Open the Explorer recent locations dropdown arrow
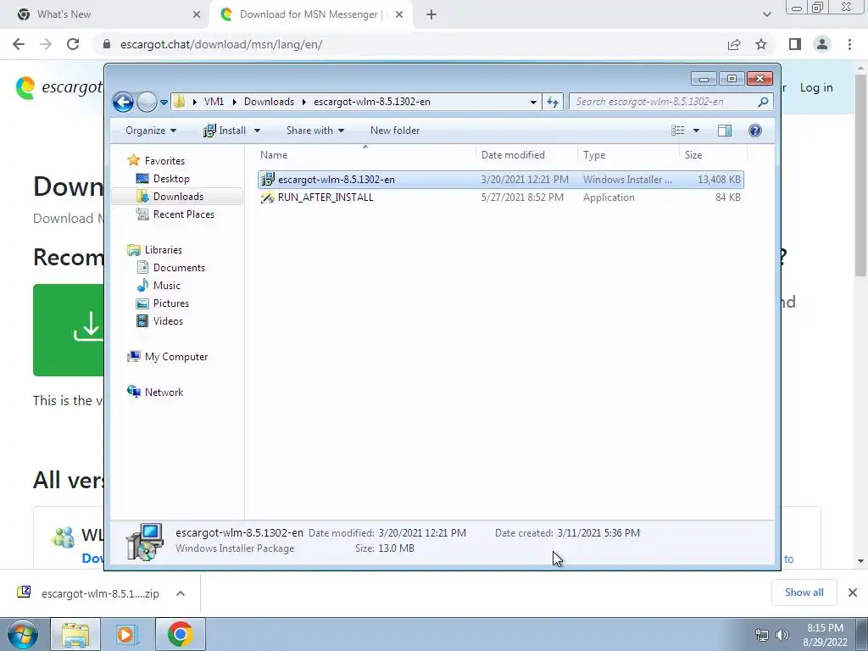Viewport: 868px width, 651px height. [164, 103]
